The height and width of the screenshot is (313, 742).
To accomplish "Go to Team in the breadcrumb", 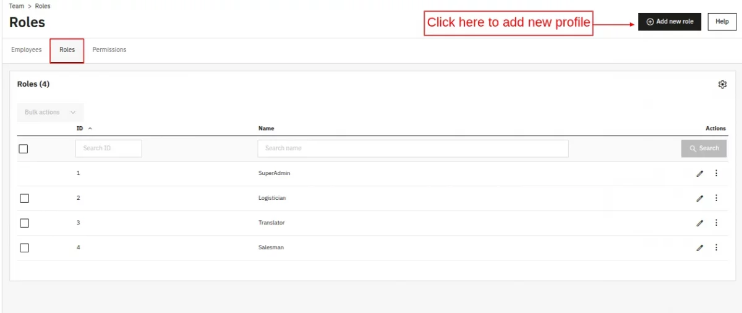I will 17,6.
